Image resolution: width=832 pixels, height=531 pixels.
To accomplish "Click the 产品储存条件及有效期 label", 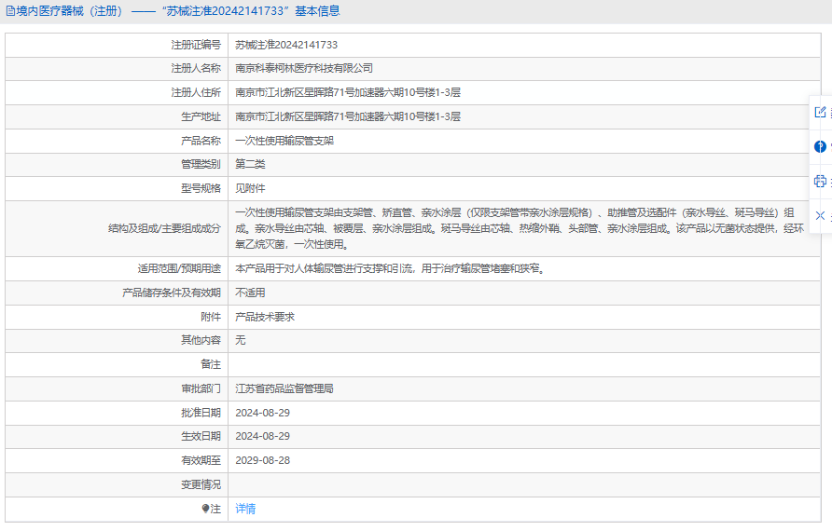I will pyautogui.click(x=172, y=293).
